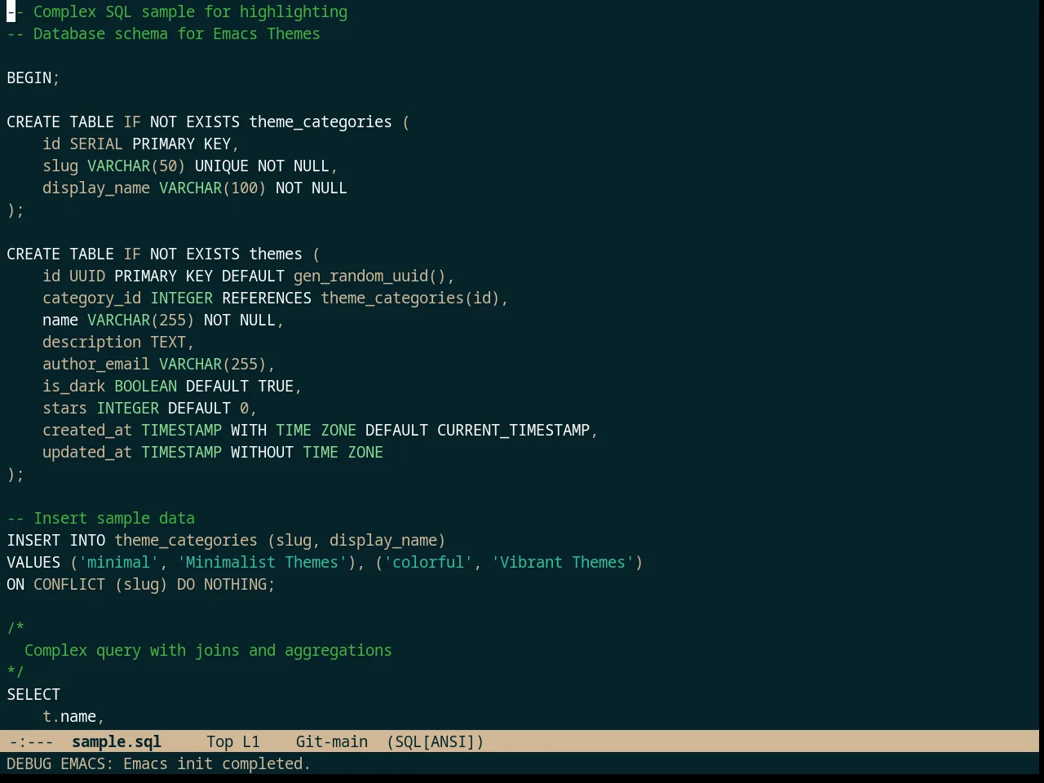Click INSERT INTO keyword
Image resolution: width=1044 pixels, height=783 pixels.
56,540
